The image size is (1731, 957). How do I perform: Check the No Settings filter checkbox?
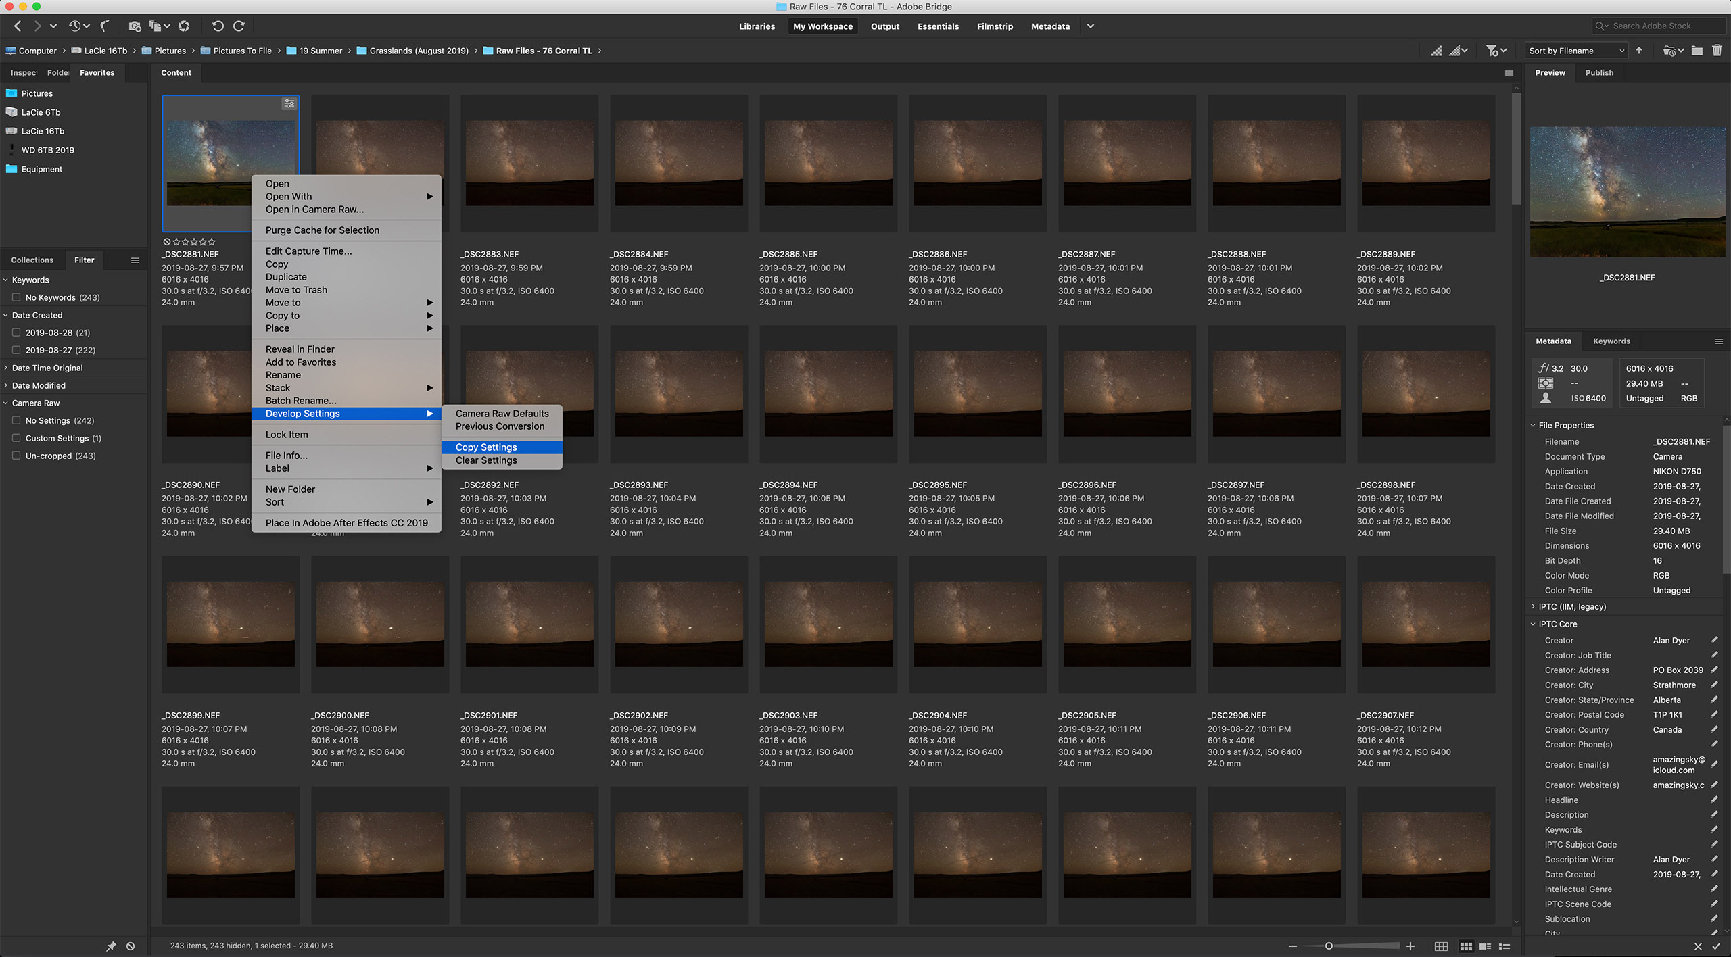coord(16,420)
